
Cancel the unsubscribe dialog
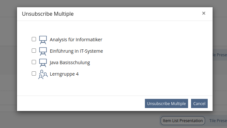tap(199, 103)
